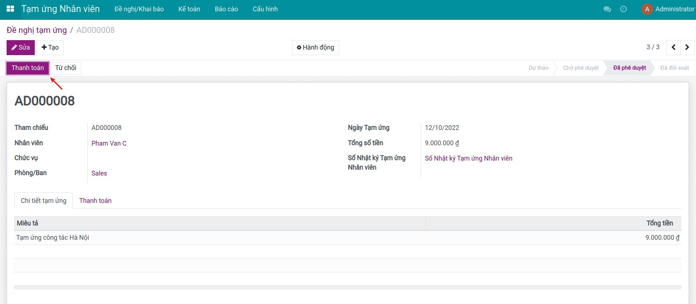Image resolution: width=696 pixels, height=304 pixels.
Task: Reject the request with Từ chối
Action: click(66, 68)
